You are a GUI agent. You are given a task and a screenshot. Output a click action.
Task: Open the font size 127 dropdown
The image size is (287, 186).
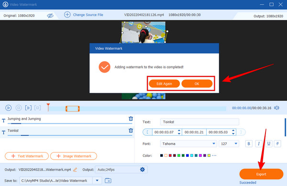tap(236, 144)
